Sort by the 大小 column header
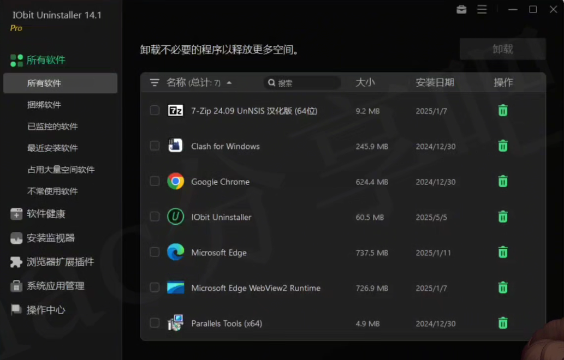 [x=365, y=82]
